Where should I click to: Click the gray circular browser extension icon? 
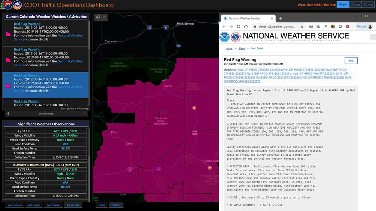tap(311, 26)
